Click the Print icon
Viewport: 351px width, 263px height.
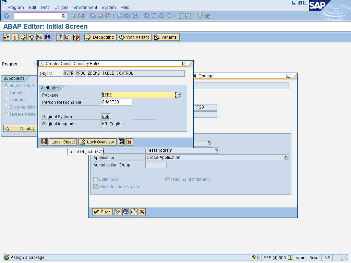(x=119, y=16)
